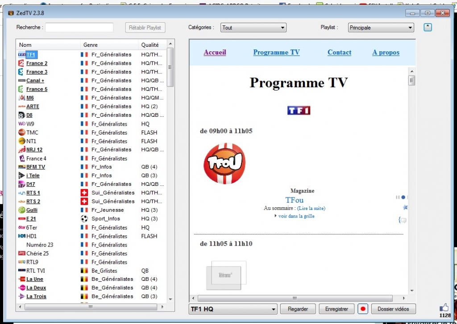Screen dimensions: 457x324
Task: Click the TF1 channel logo icon in list
Action: (22, 54)
